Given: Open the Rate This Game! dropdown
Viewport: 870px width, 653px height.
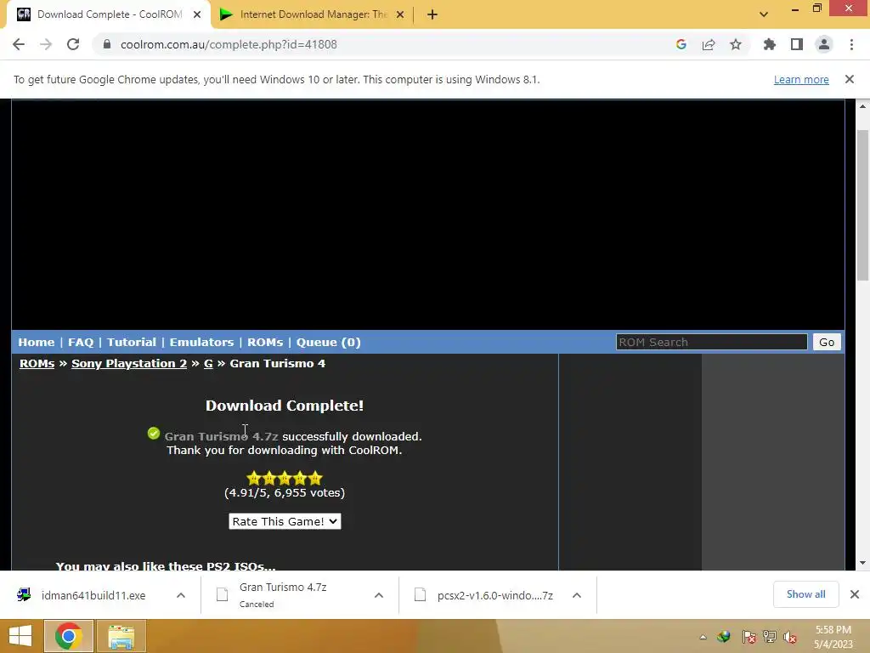Looking at the screenshot, I should 285,521.
